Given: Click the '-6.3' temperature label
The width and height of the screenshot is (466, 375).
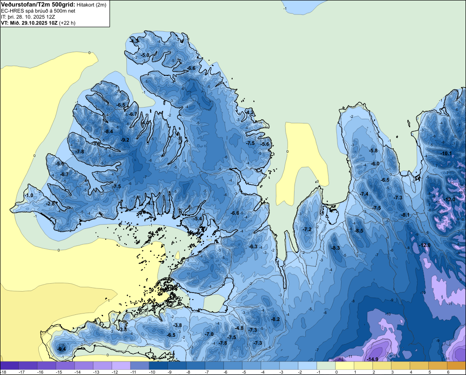Looking at the screenshot, I should (x=253, y=246).
